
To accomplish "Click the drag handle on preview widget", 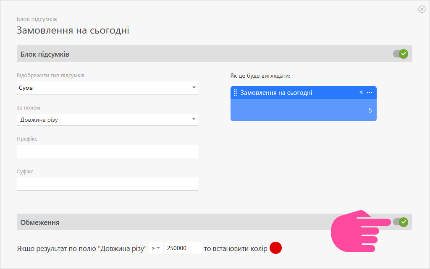I will (x=235, y=93).
